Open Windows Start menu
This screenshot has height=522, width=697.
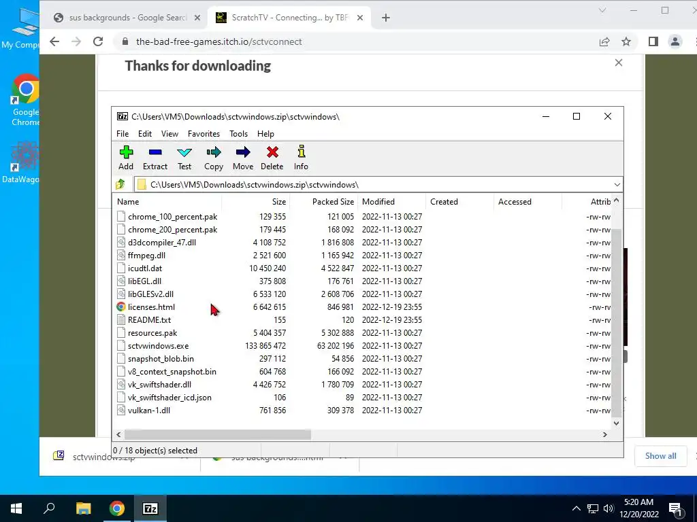click(16, 508)
